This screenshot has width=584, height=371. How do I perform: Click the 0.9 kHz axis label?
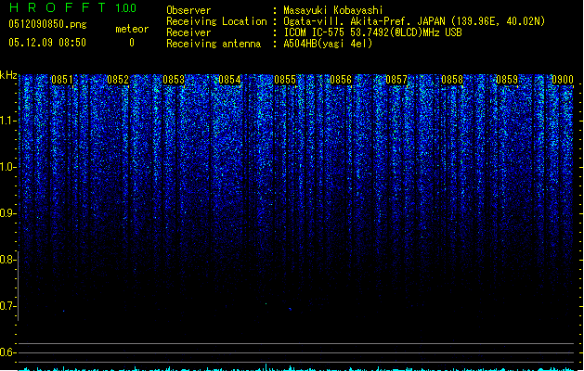click(x=7, y=213)
